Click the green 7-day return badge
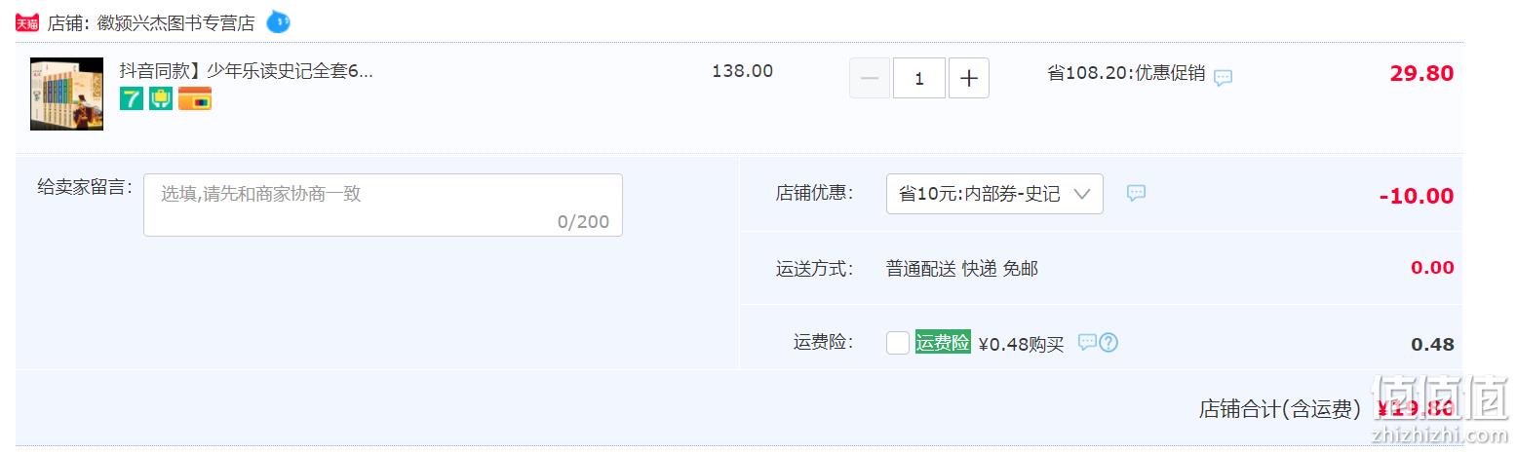1517x452 pixels. click(132, 97)
